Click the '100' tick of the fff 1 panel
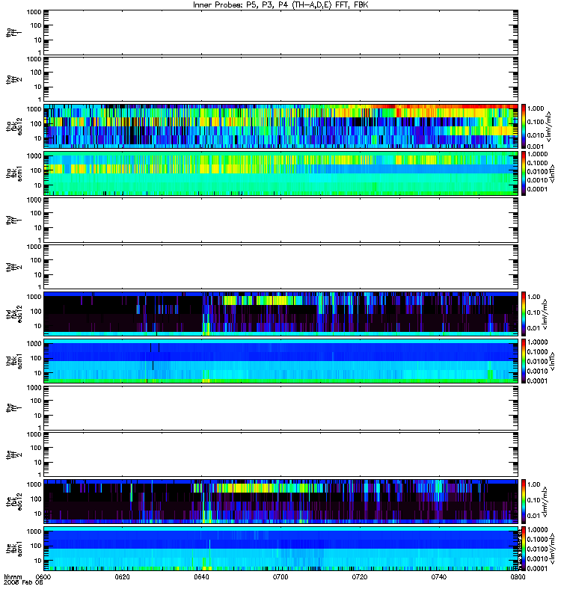The height and width of the screenshot is (598, 561). click(36, 401)
